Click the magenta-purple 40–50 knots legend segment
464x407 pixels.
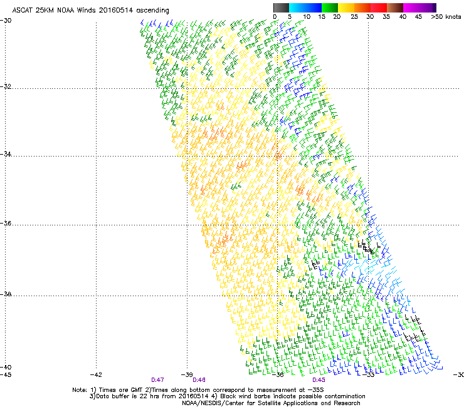(419, 8)
